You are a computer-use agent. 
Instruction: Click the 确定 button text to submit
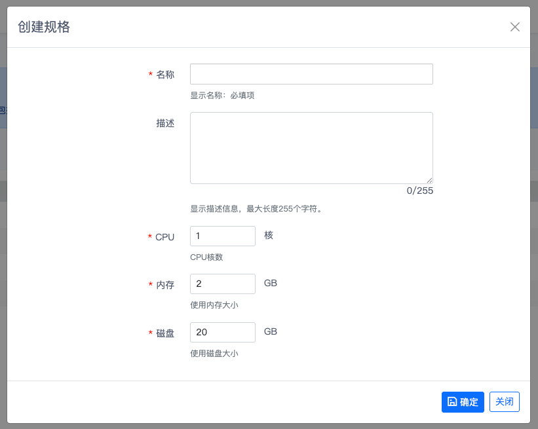click(469, 402)
